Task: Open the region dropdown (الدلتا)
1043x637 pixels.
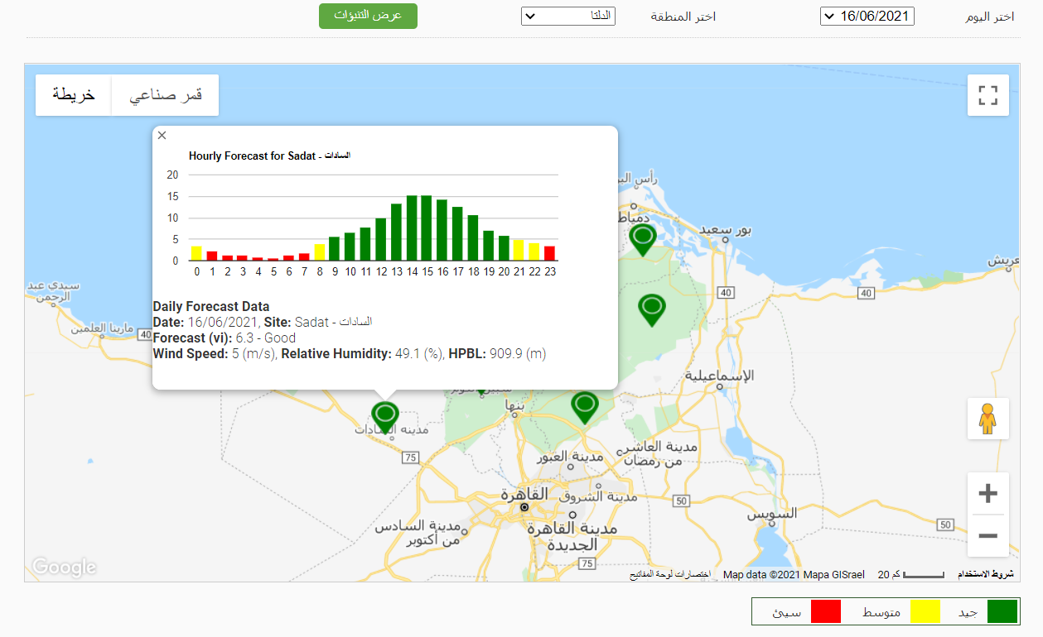Action: pos(567,17)
